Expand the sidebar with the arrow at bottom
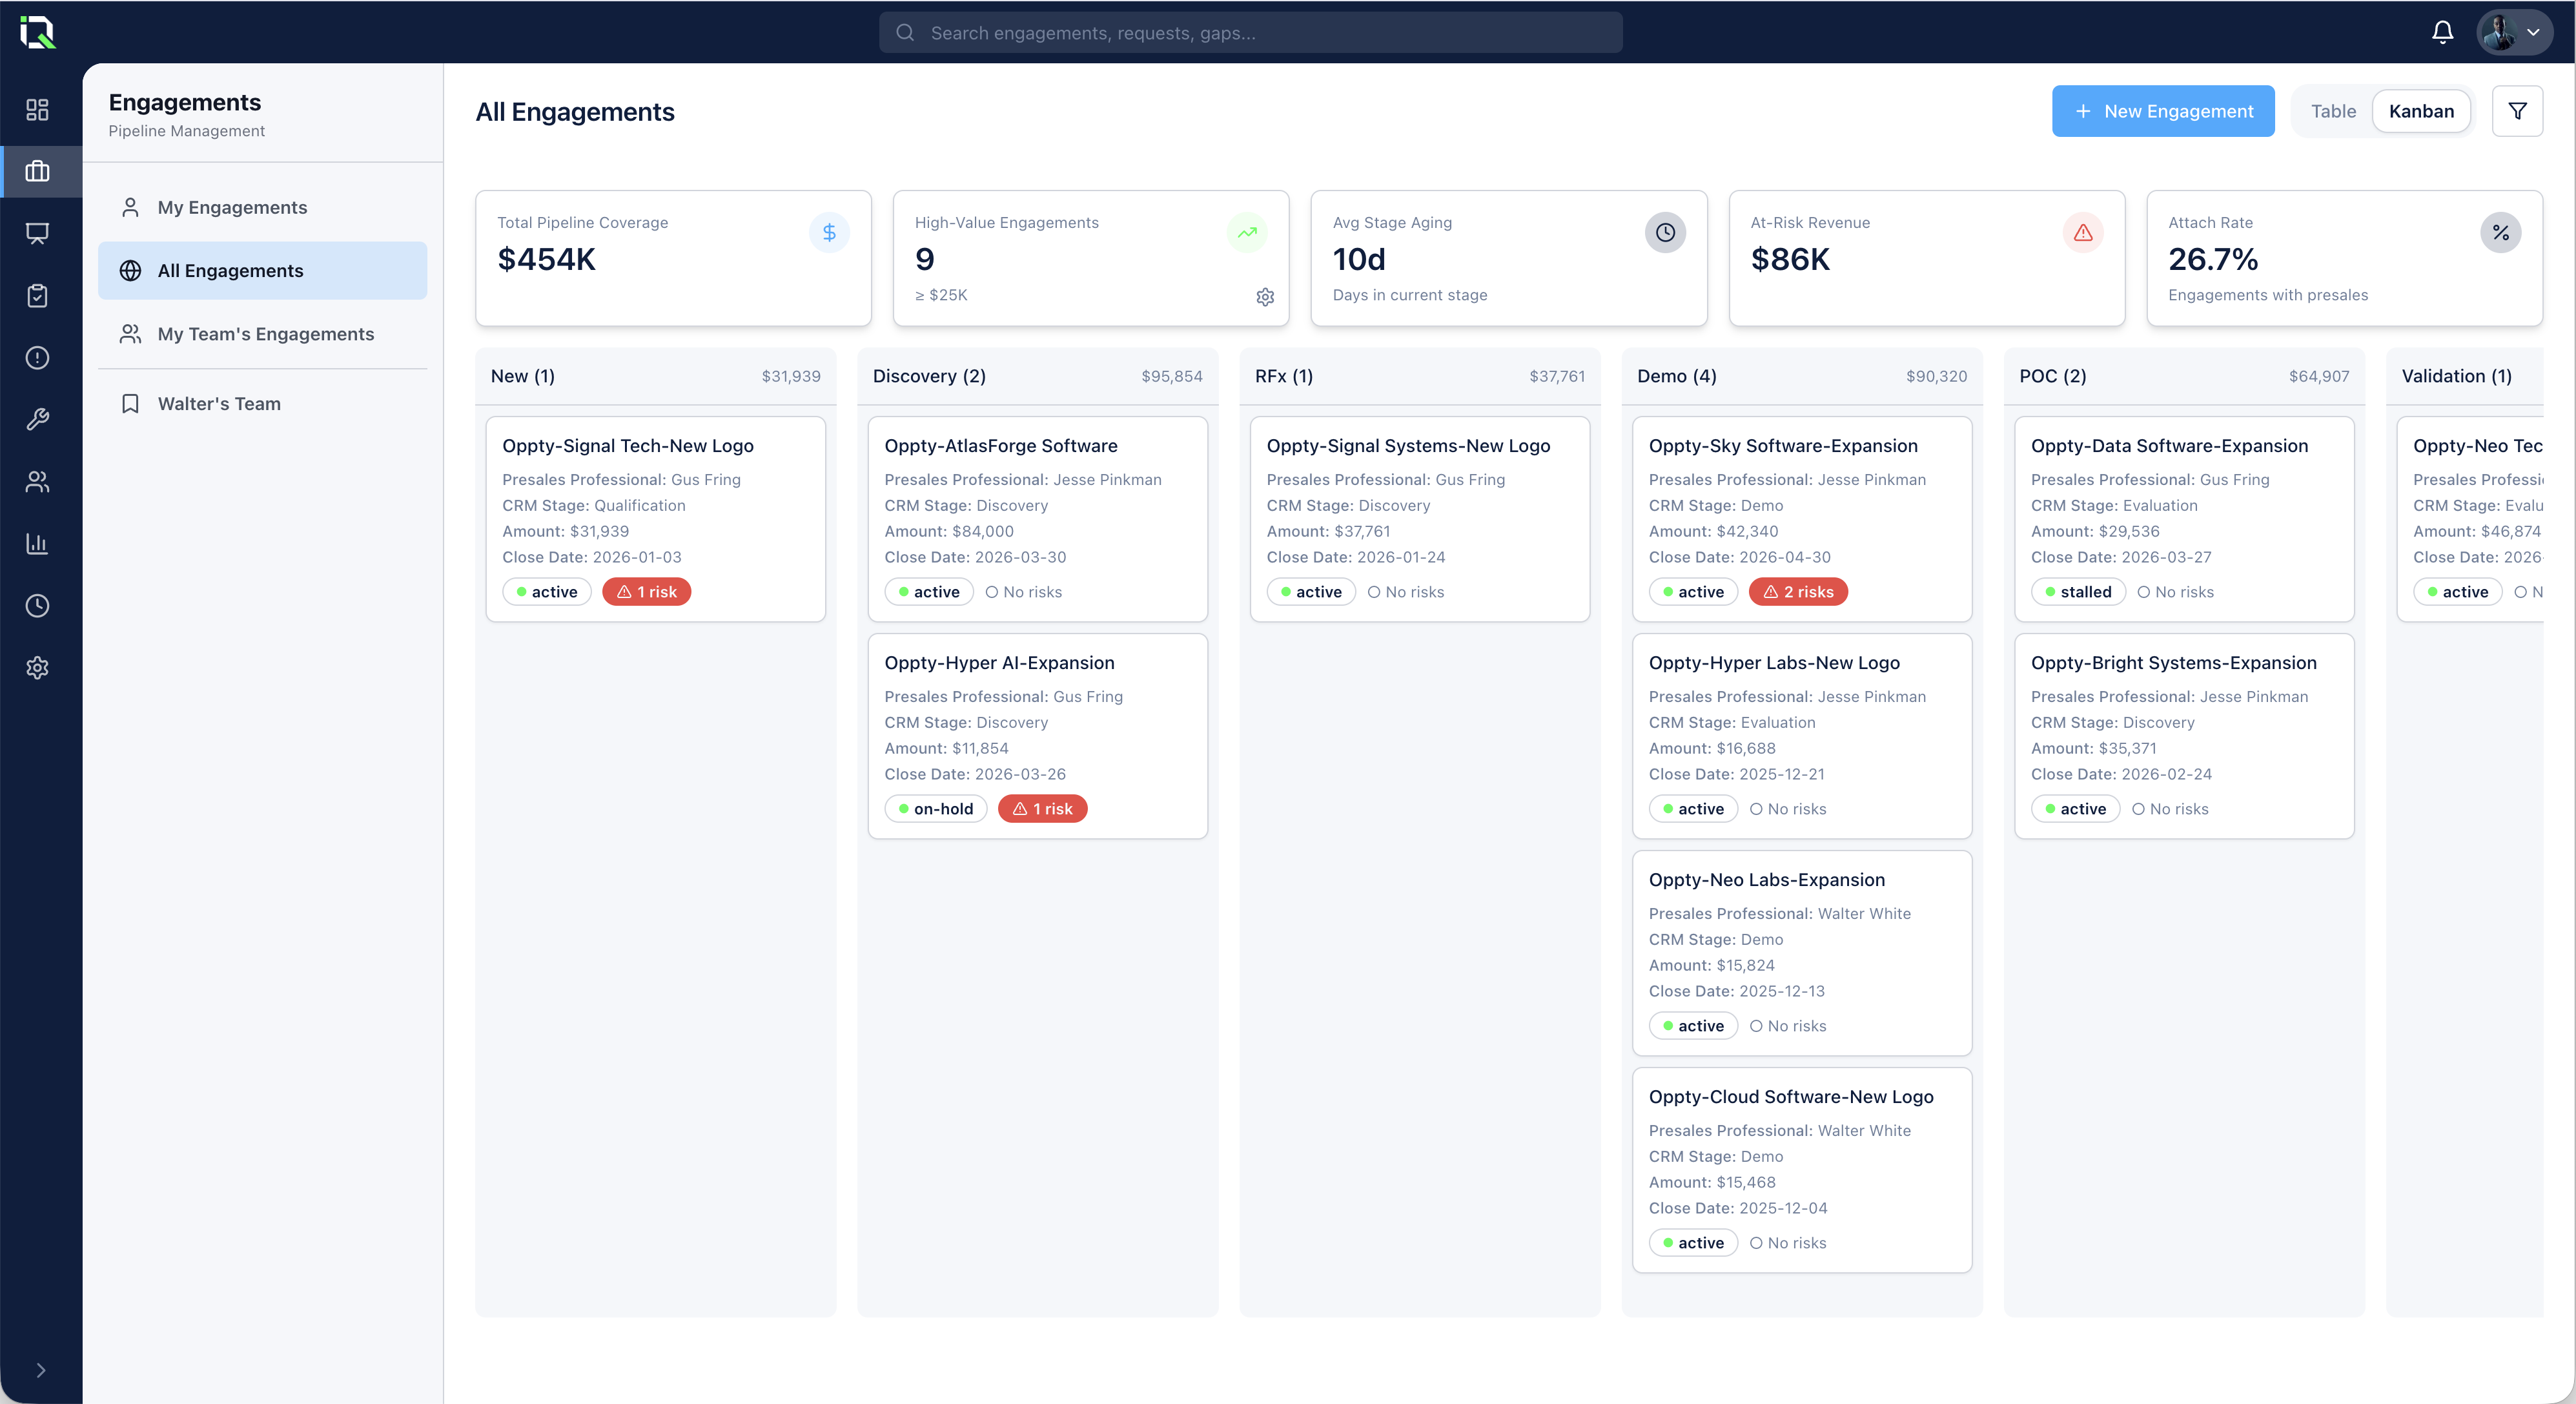 [x=40, y=1370]
